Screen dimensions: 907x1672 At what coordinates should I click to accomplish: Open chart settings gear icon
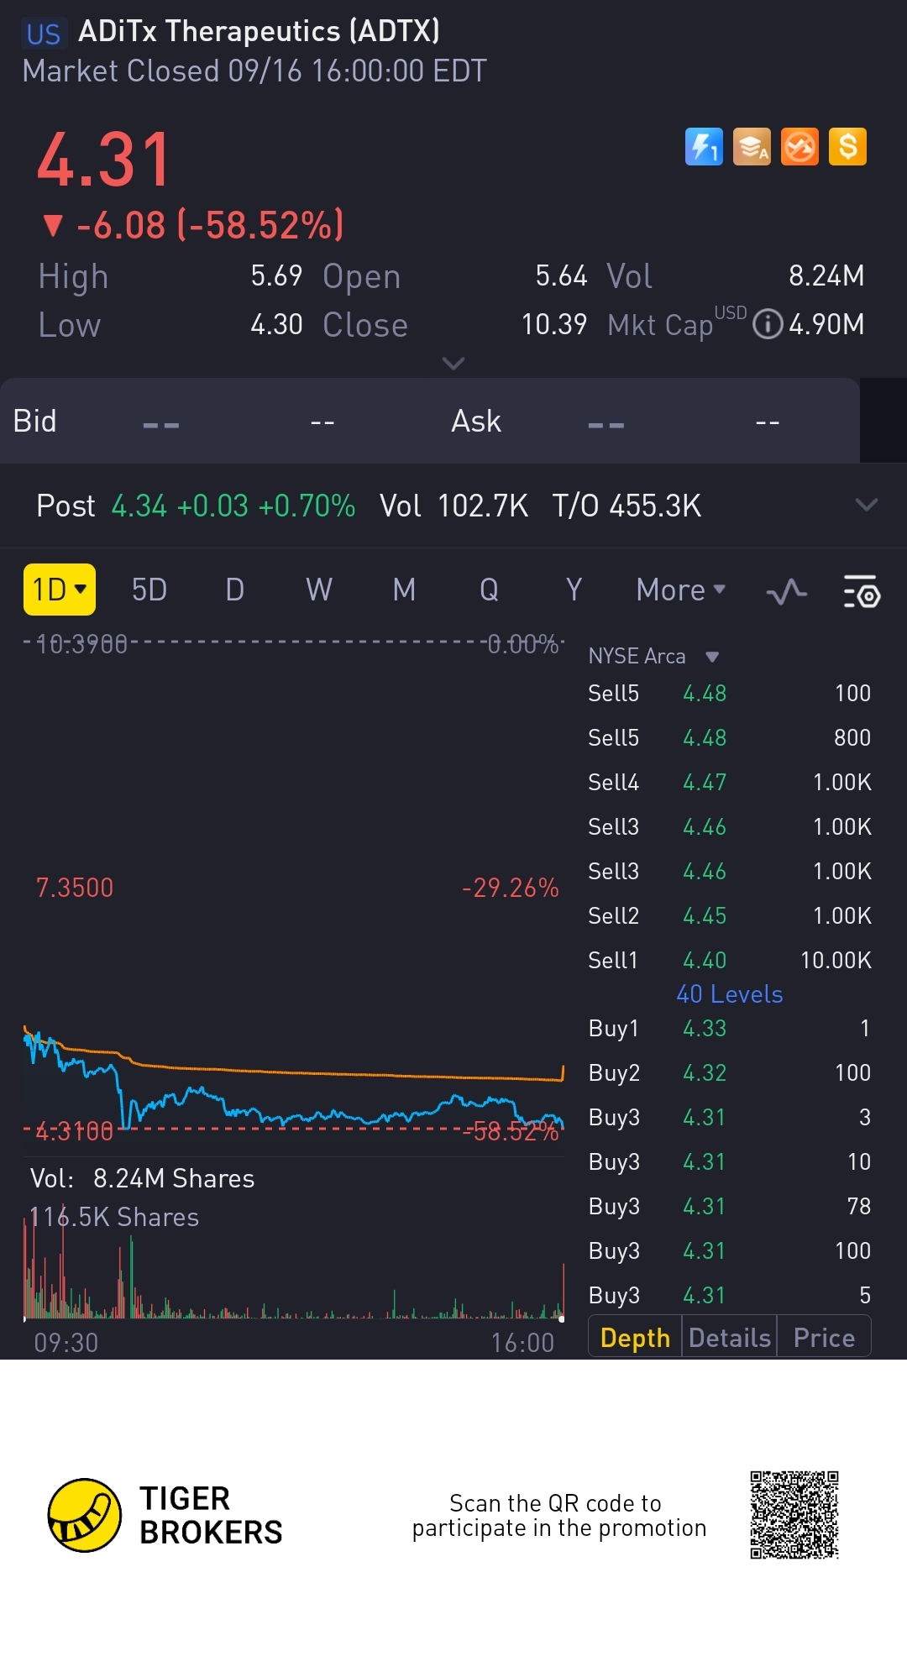(861, 592)
